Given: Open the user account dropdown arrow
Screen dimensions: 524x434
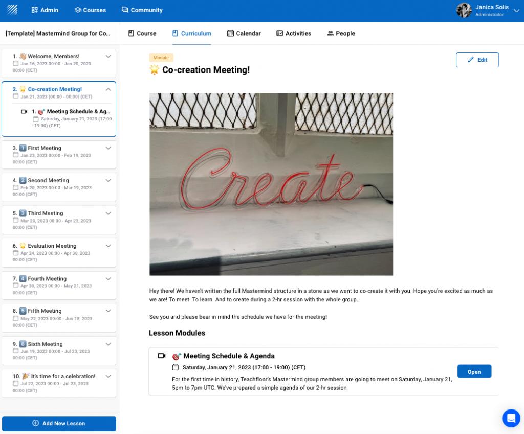Looking at the screenshot, I should pyautogui.click(x=516, y=11).
